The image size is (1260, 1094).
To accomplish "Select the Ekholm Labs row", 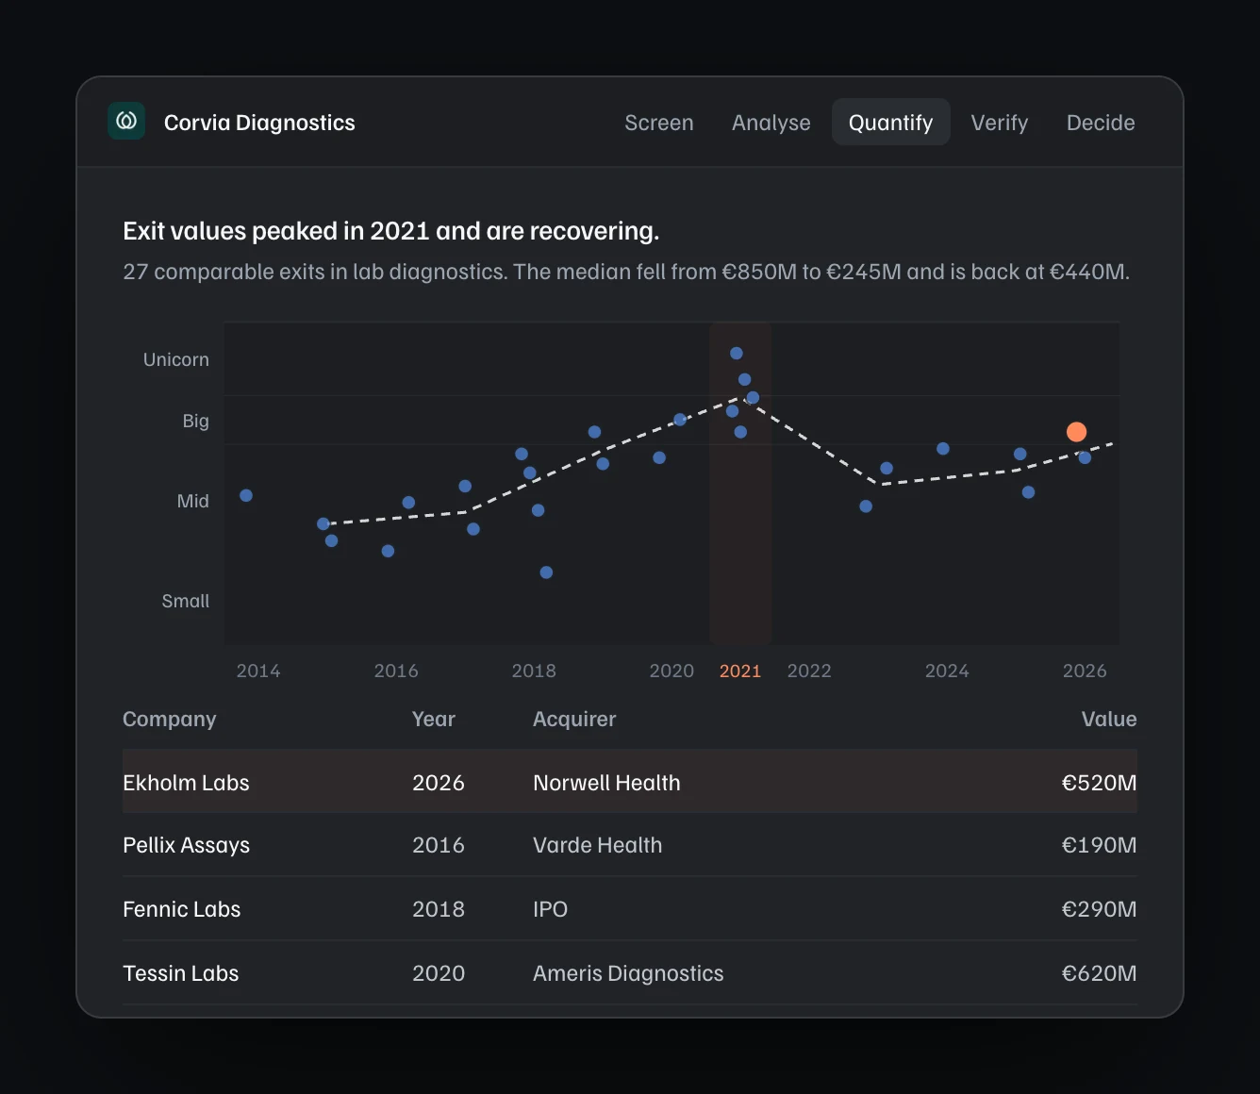I will pyautogui.click(x=630, y=782).
